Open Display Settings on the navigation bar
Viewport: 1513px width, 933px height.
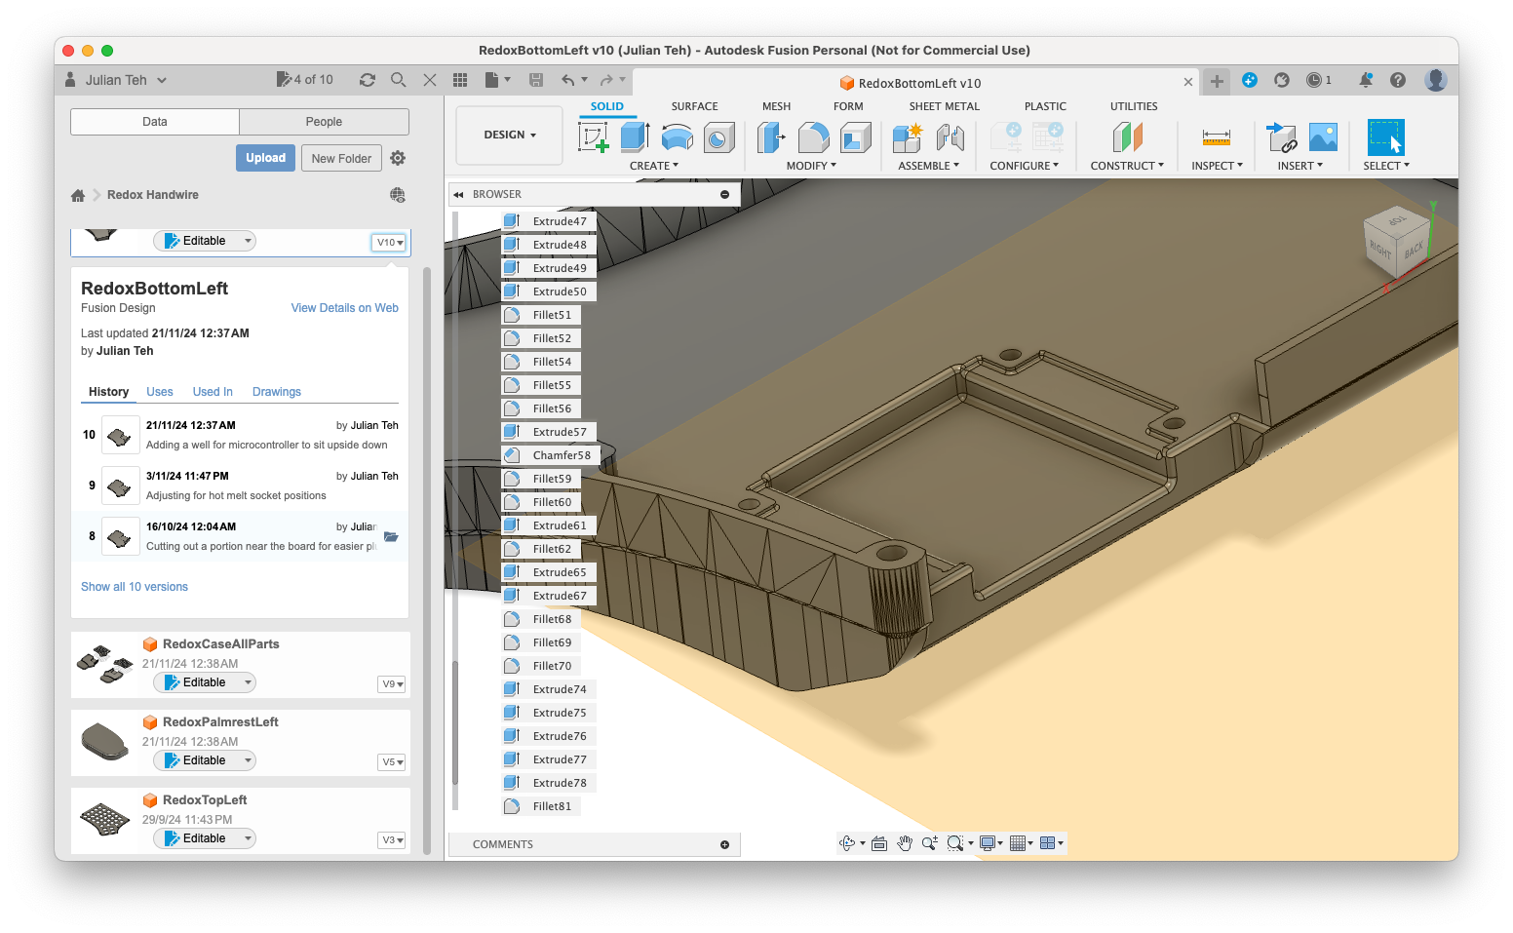[988, 842]
